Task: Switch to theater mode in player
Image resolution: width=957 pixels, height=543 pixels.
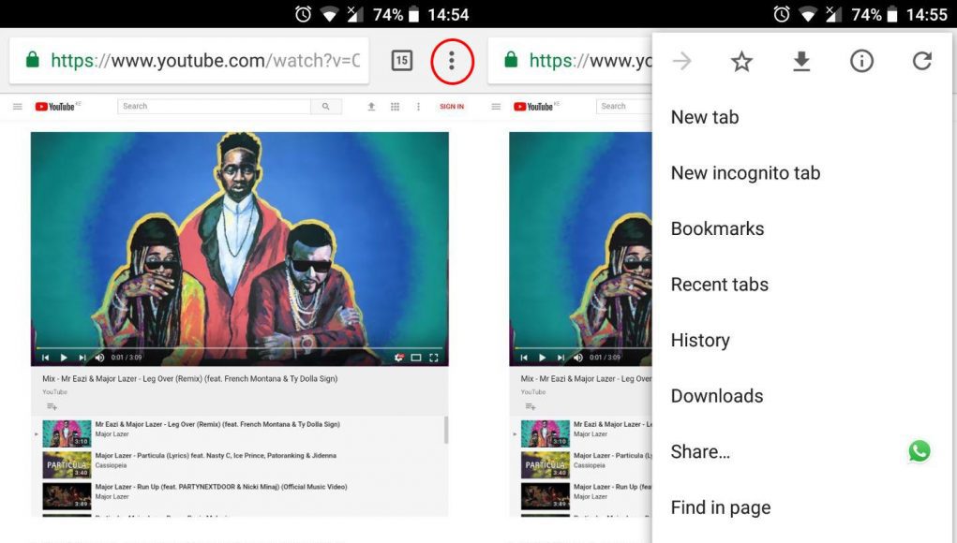Action: pyautogui.click(x=415, y=358)
